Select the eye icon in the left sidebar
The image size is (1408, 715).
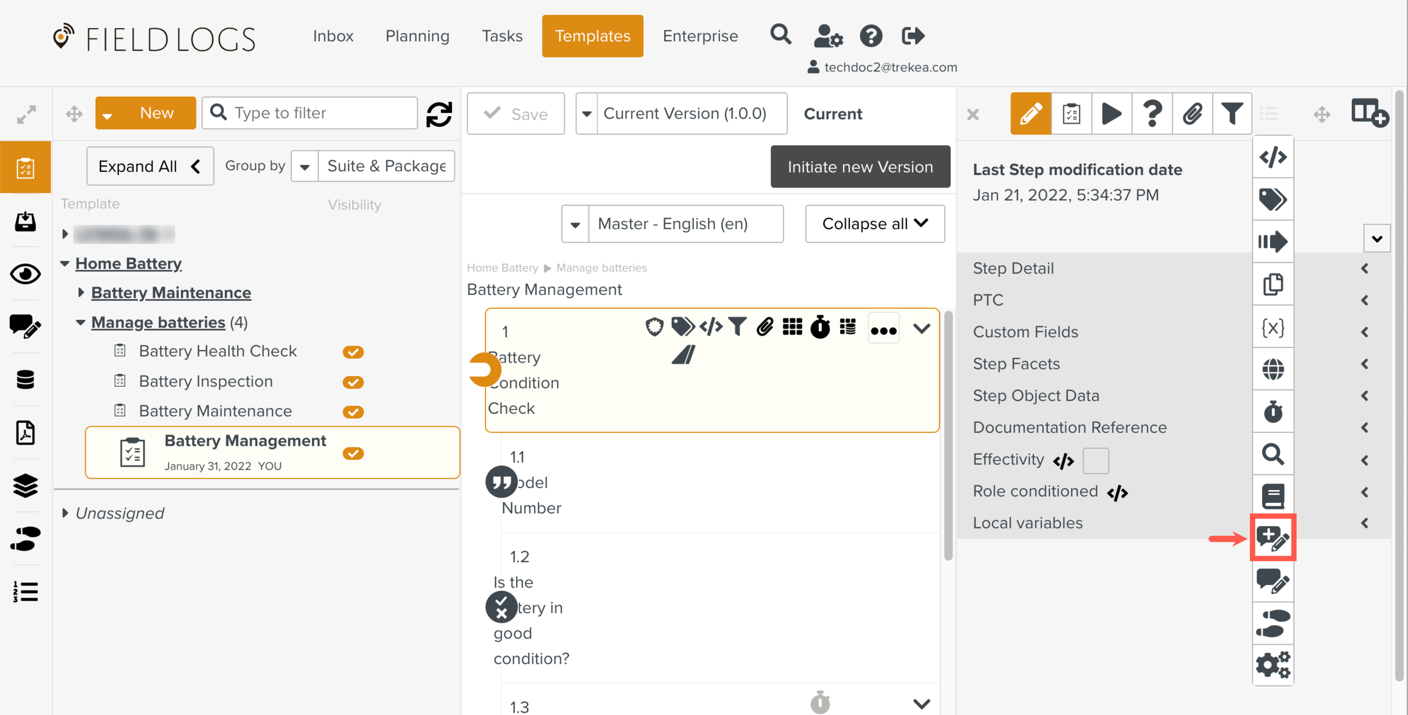point(25,274)
